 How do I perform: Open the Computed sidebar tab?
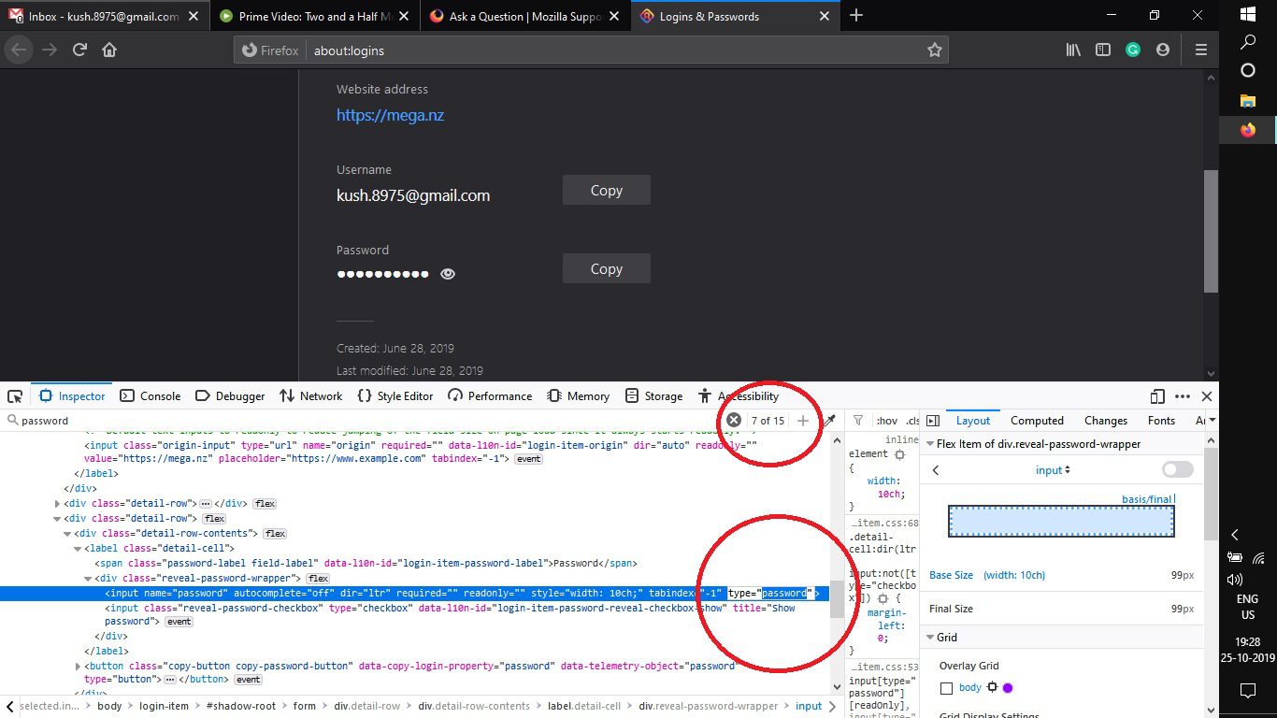[x=1037, y=421]
